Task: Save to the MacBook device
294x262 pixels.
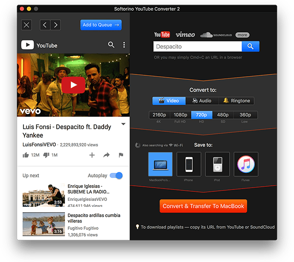Action: pyautogui.click(x=160, y=164)
